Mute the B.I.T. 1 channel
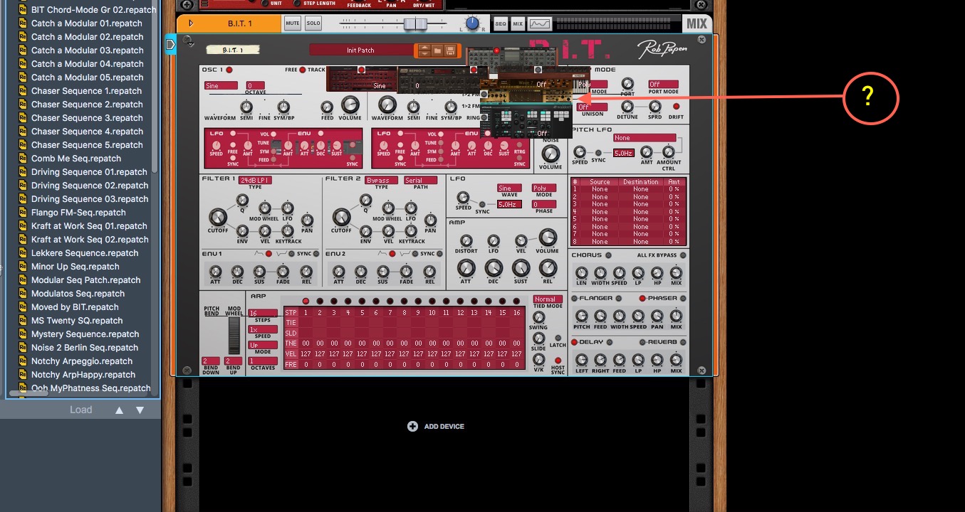The width and height of the screenshot is (965, 512). (293, 23)
